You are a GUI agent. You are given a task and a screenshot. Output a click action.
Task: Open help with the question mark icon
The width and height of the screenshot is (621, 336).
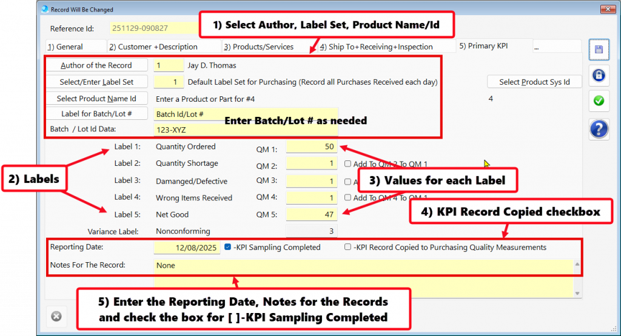click(x=599, y=130)
